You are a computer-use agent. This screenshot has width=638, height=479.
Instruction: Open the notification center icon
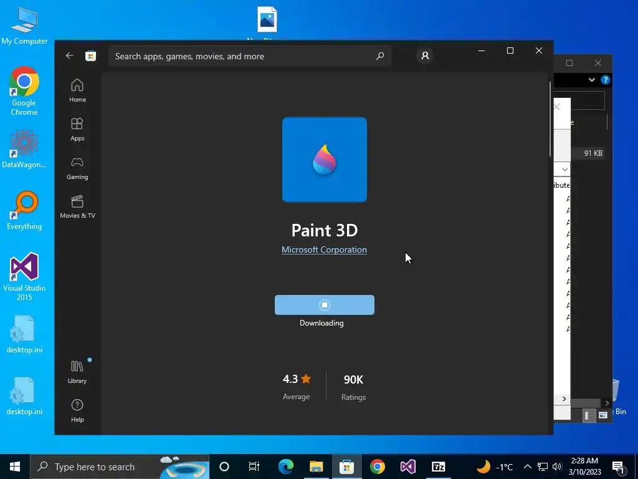point(619,467)
